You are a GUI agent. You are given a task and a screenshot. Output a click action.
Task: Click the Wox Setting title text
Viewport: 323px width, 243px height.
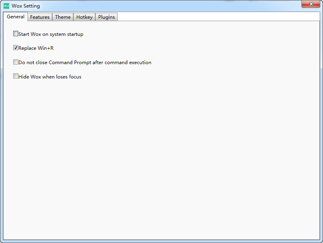(26, 6)
